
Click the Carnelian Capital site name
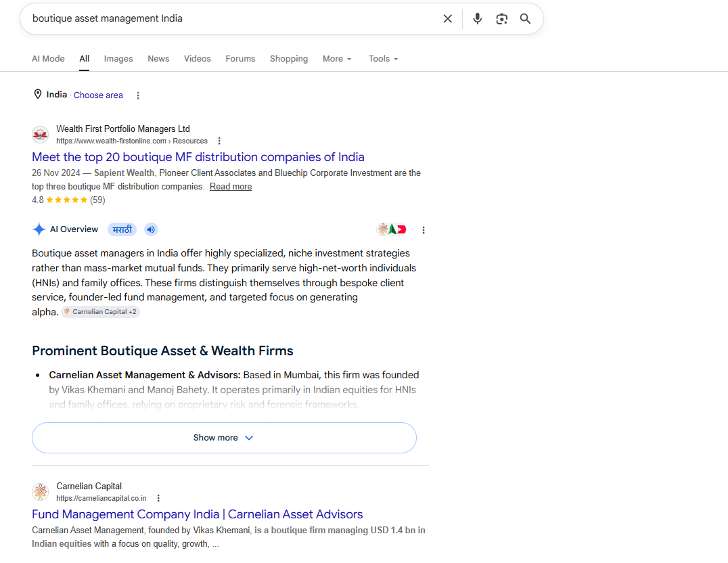89,486
